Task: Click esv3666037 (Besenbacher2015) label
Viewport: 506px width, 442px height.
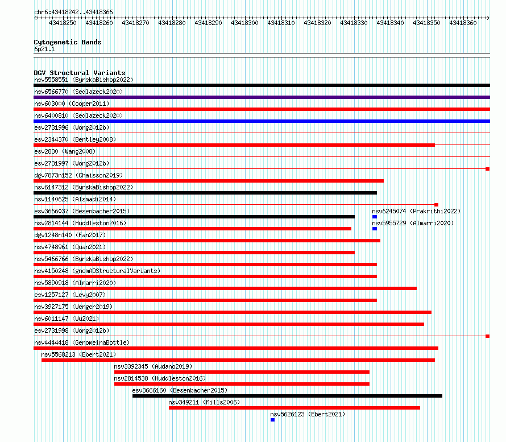Action: pyautogui.click(x=82, y=211)
